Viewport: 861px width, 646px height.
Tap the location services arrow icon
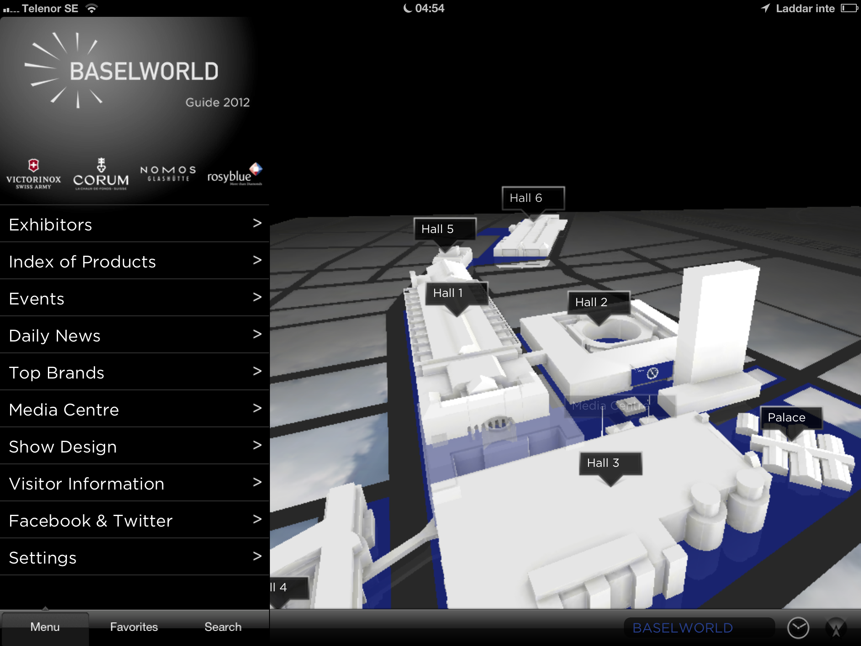(765, 8)
